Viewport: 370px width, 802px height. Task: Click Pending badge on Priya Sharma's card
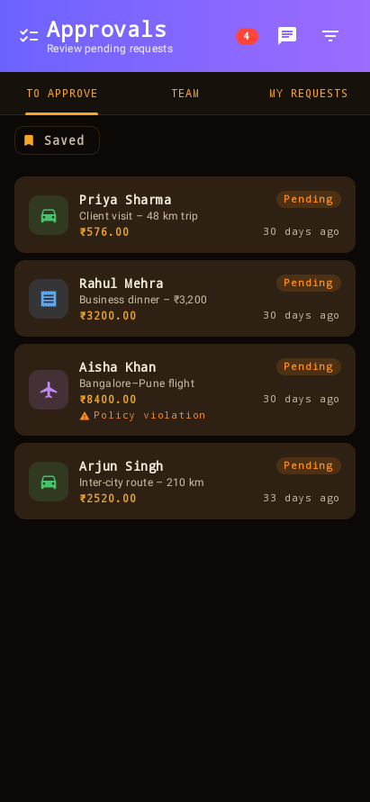[x=309, y=200]
